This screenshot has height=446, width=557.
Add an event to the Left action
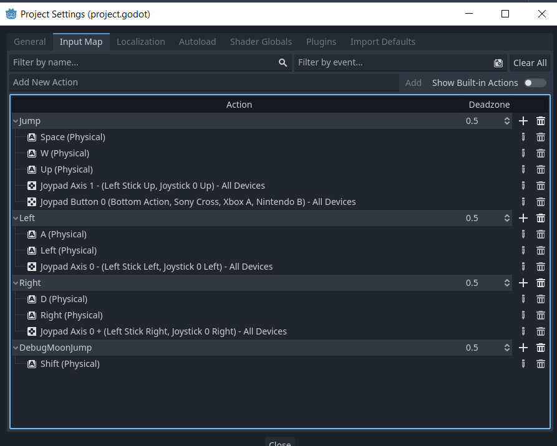click(523, 218)
